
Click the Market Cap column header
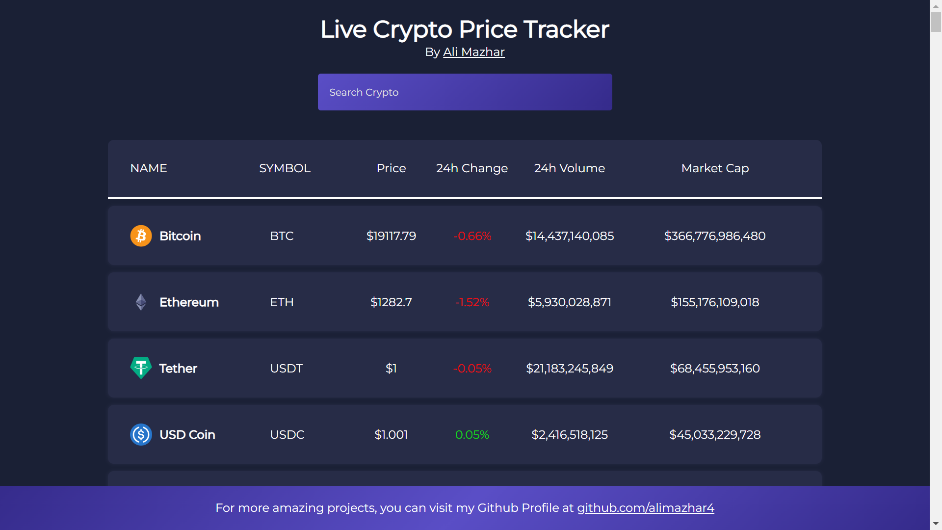coord(715,168)
